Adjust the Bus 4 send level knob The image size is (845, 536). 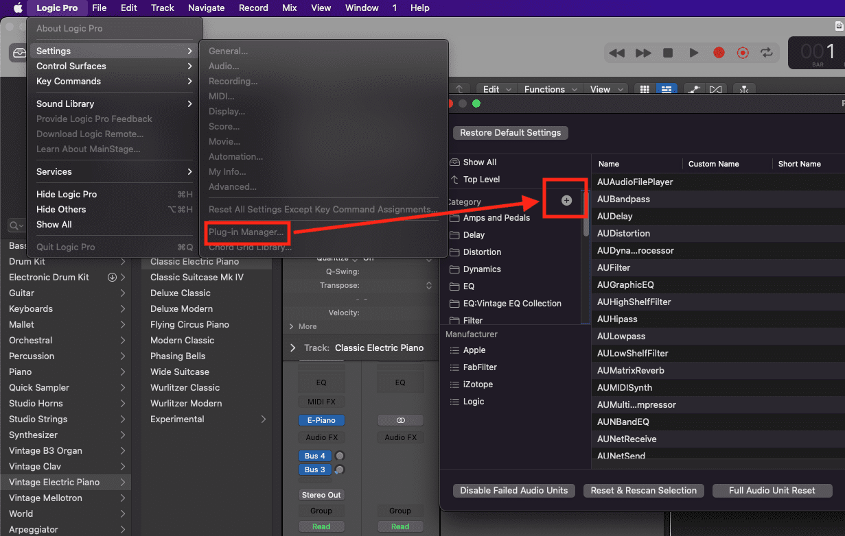pyautogui.click(x=339, y=456)
